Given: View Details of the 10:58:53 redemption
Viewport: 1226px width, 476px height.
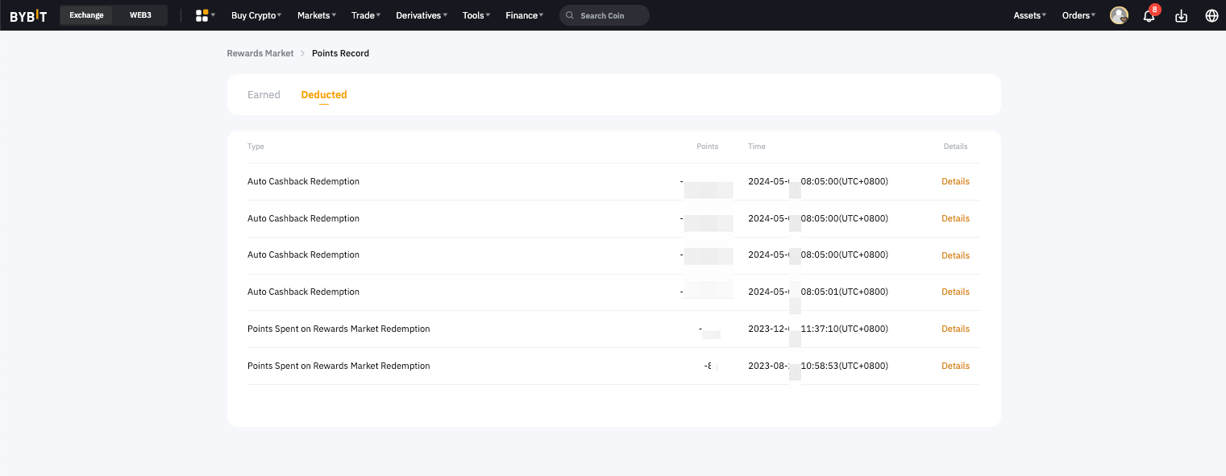Looking at the screenshot, I should 955,366.
